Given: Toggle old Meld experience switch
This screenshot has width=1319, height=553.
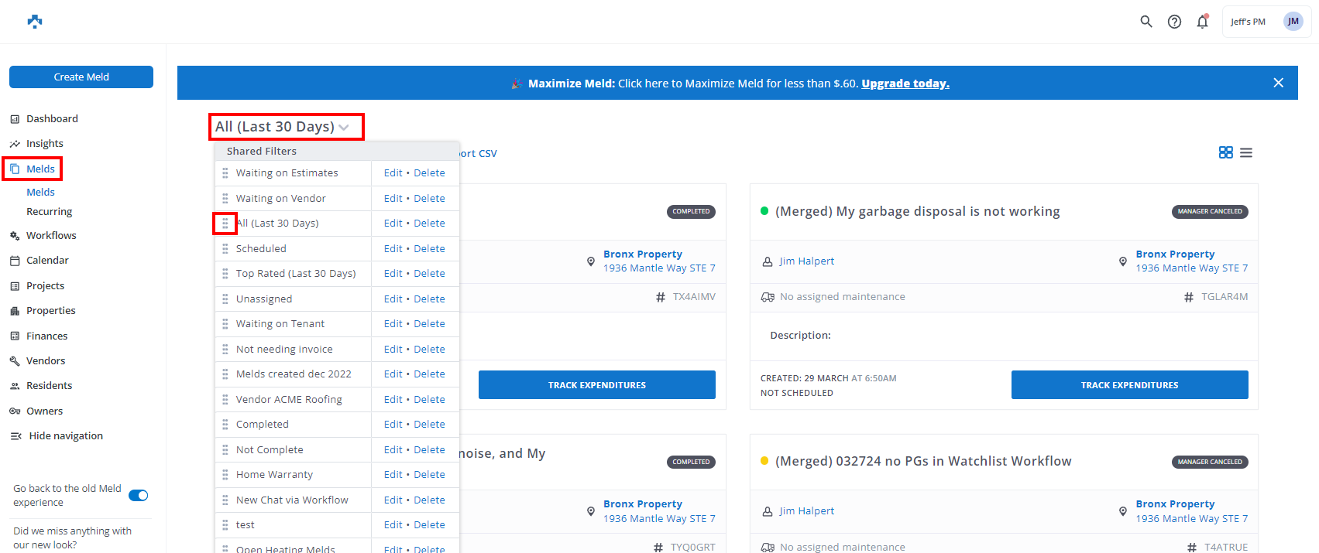Looking at the screenshot, I should 139,496.
